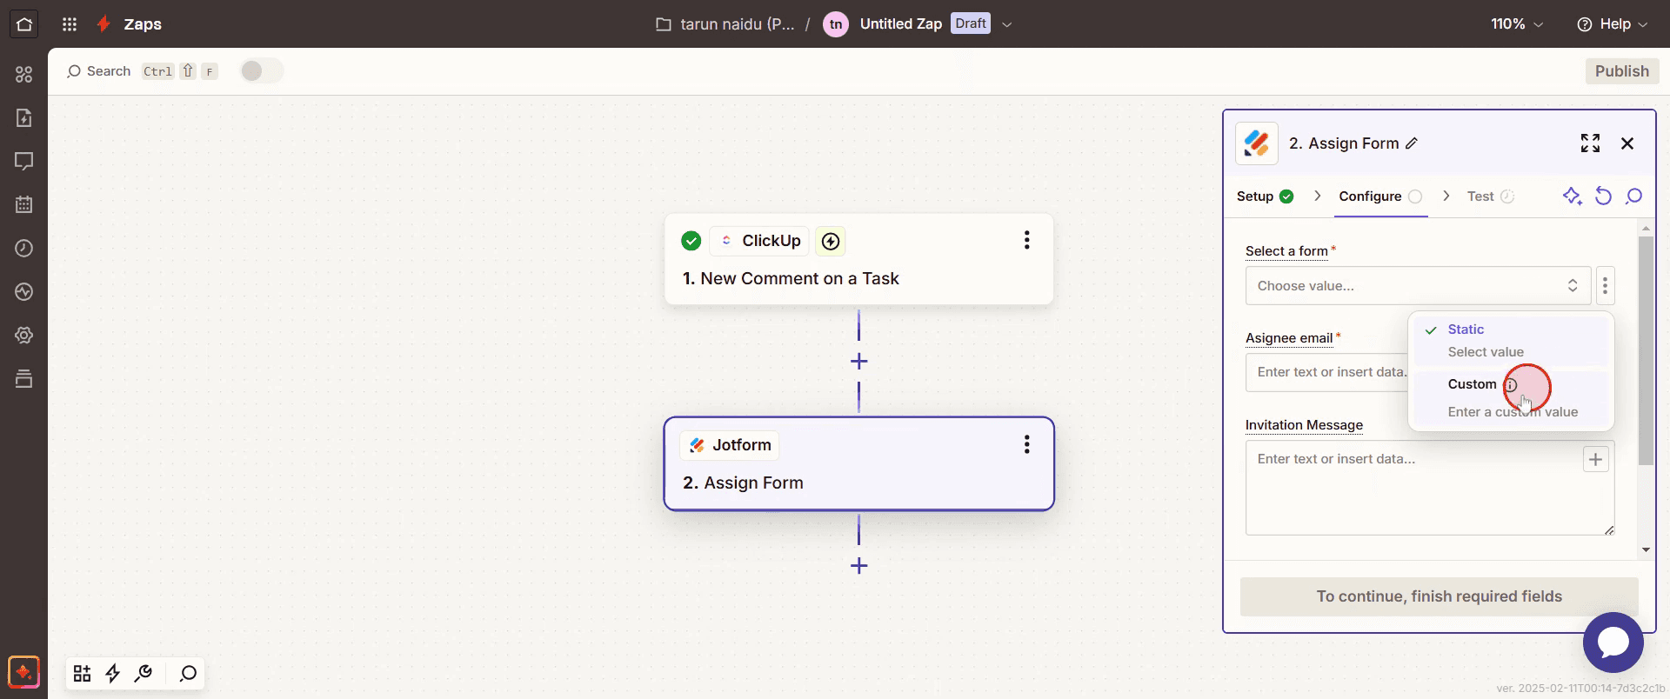Screen dimensions: 1670x699
Task: Click the bottom toolbar wrench tool
Action: pos(144,674)
